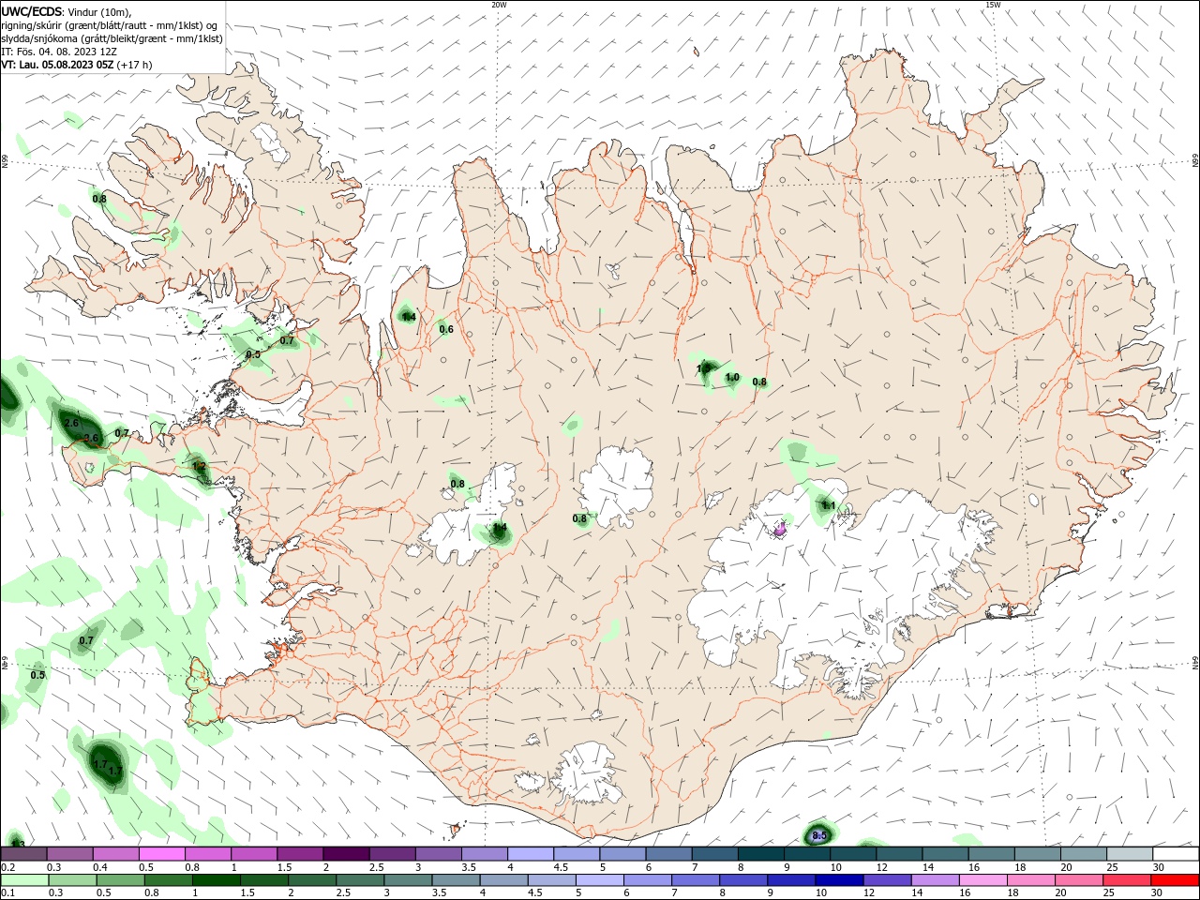Click the 3.6 precipitation value on the map
This screenshot has width=1200, height=900.
tap(91, 439)
